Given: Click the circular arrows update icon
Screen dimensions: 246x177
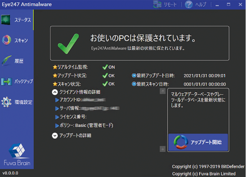Looking at the screenshot, I should point(181,142).
